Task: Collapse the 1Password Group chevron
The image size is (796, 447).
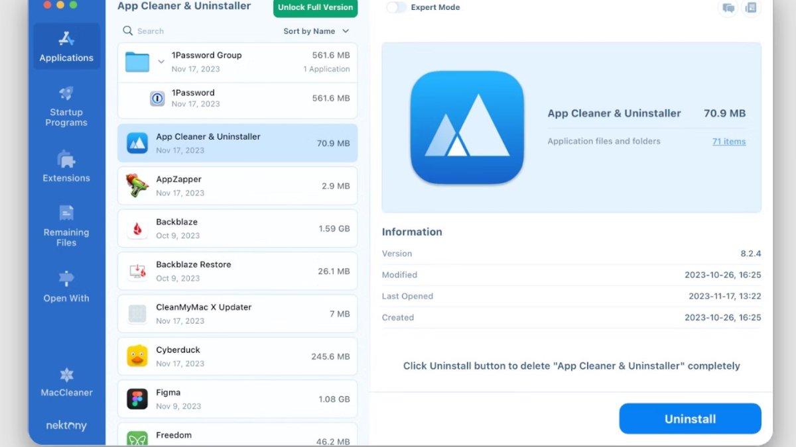Action: point(161,62)
